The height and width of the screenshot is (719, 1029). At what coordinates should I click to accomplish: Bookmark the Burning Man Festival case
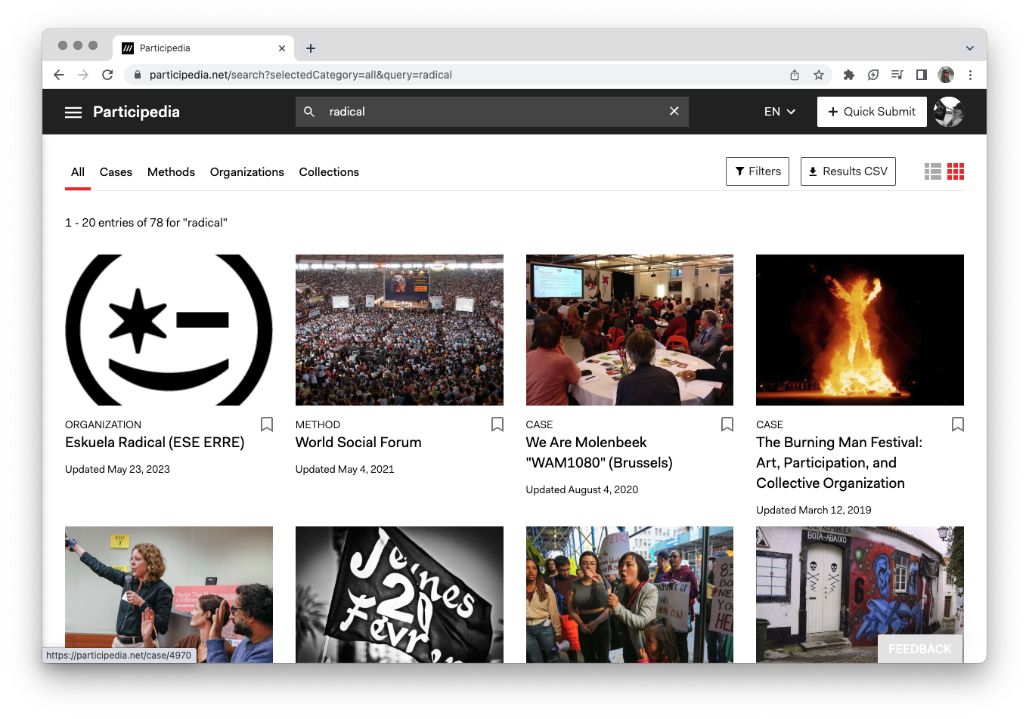point(957,424)
